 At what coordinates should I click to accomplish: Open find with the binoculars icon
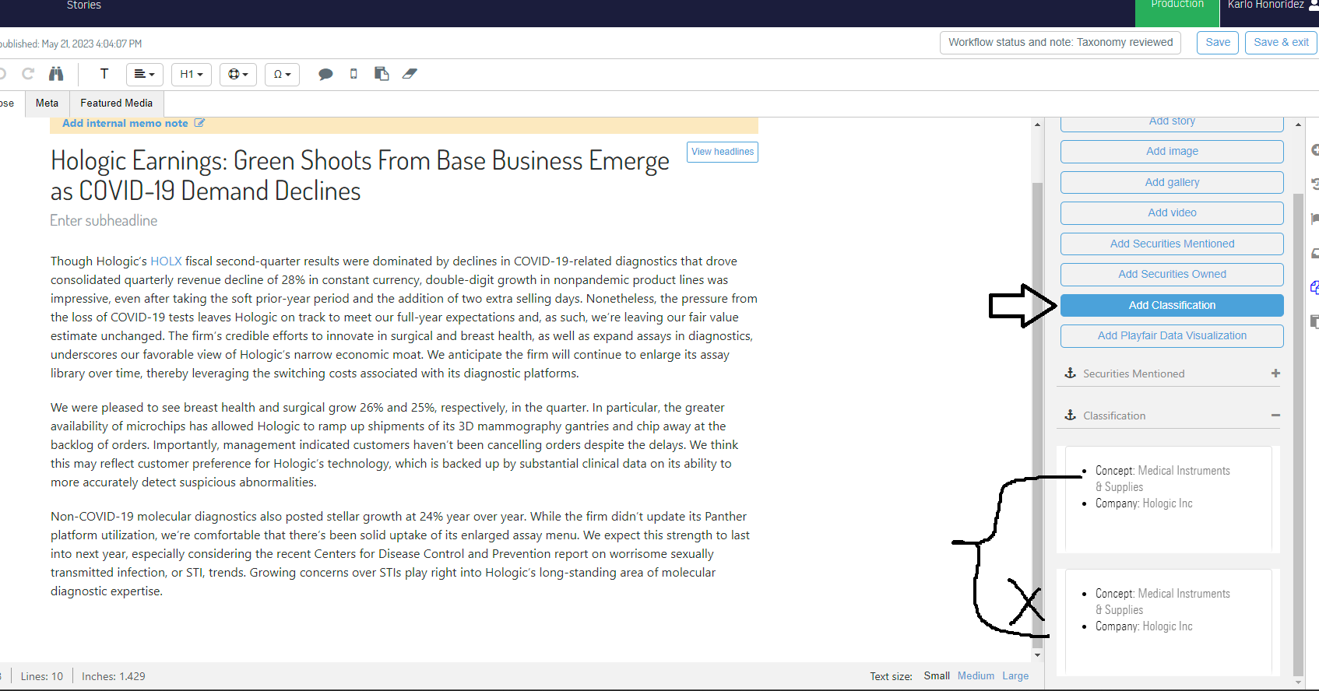pos(56,74)
